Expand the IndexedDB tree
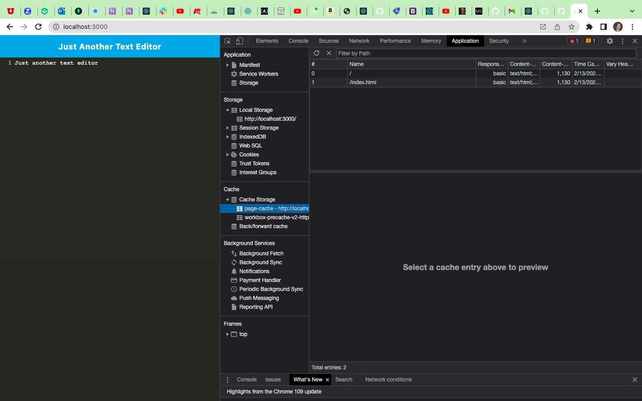Screen dimensions: 642x401 point(227,137)
